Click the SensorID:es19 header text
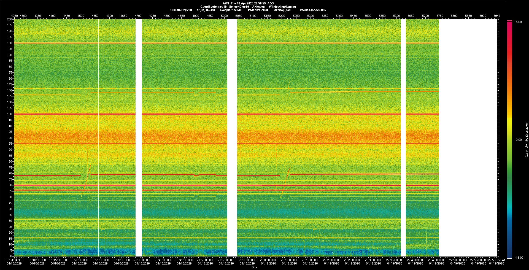The width and height of the screenshot is (529, 270). pos(239,7)
